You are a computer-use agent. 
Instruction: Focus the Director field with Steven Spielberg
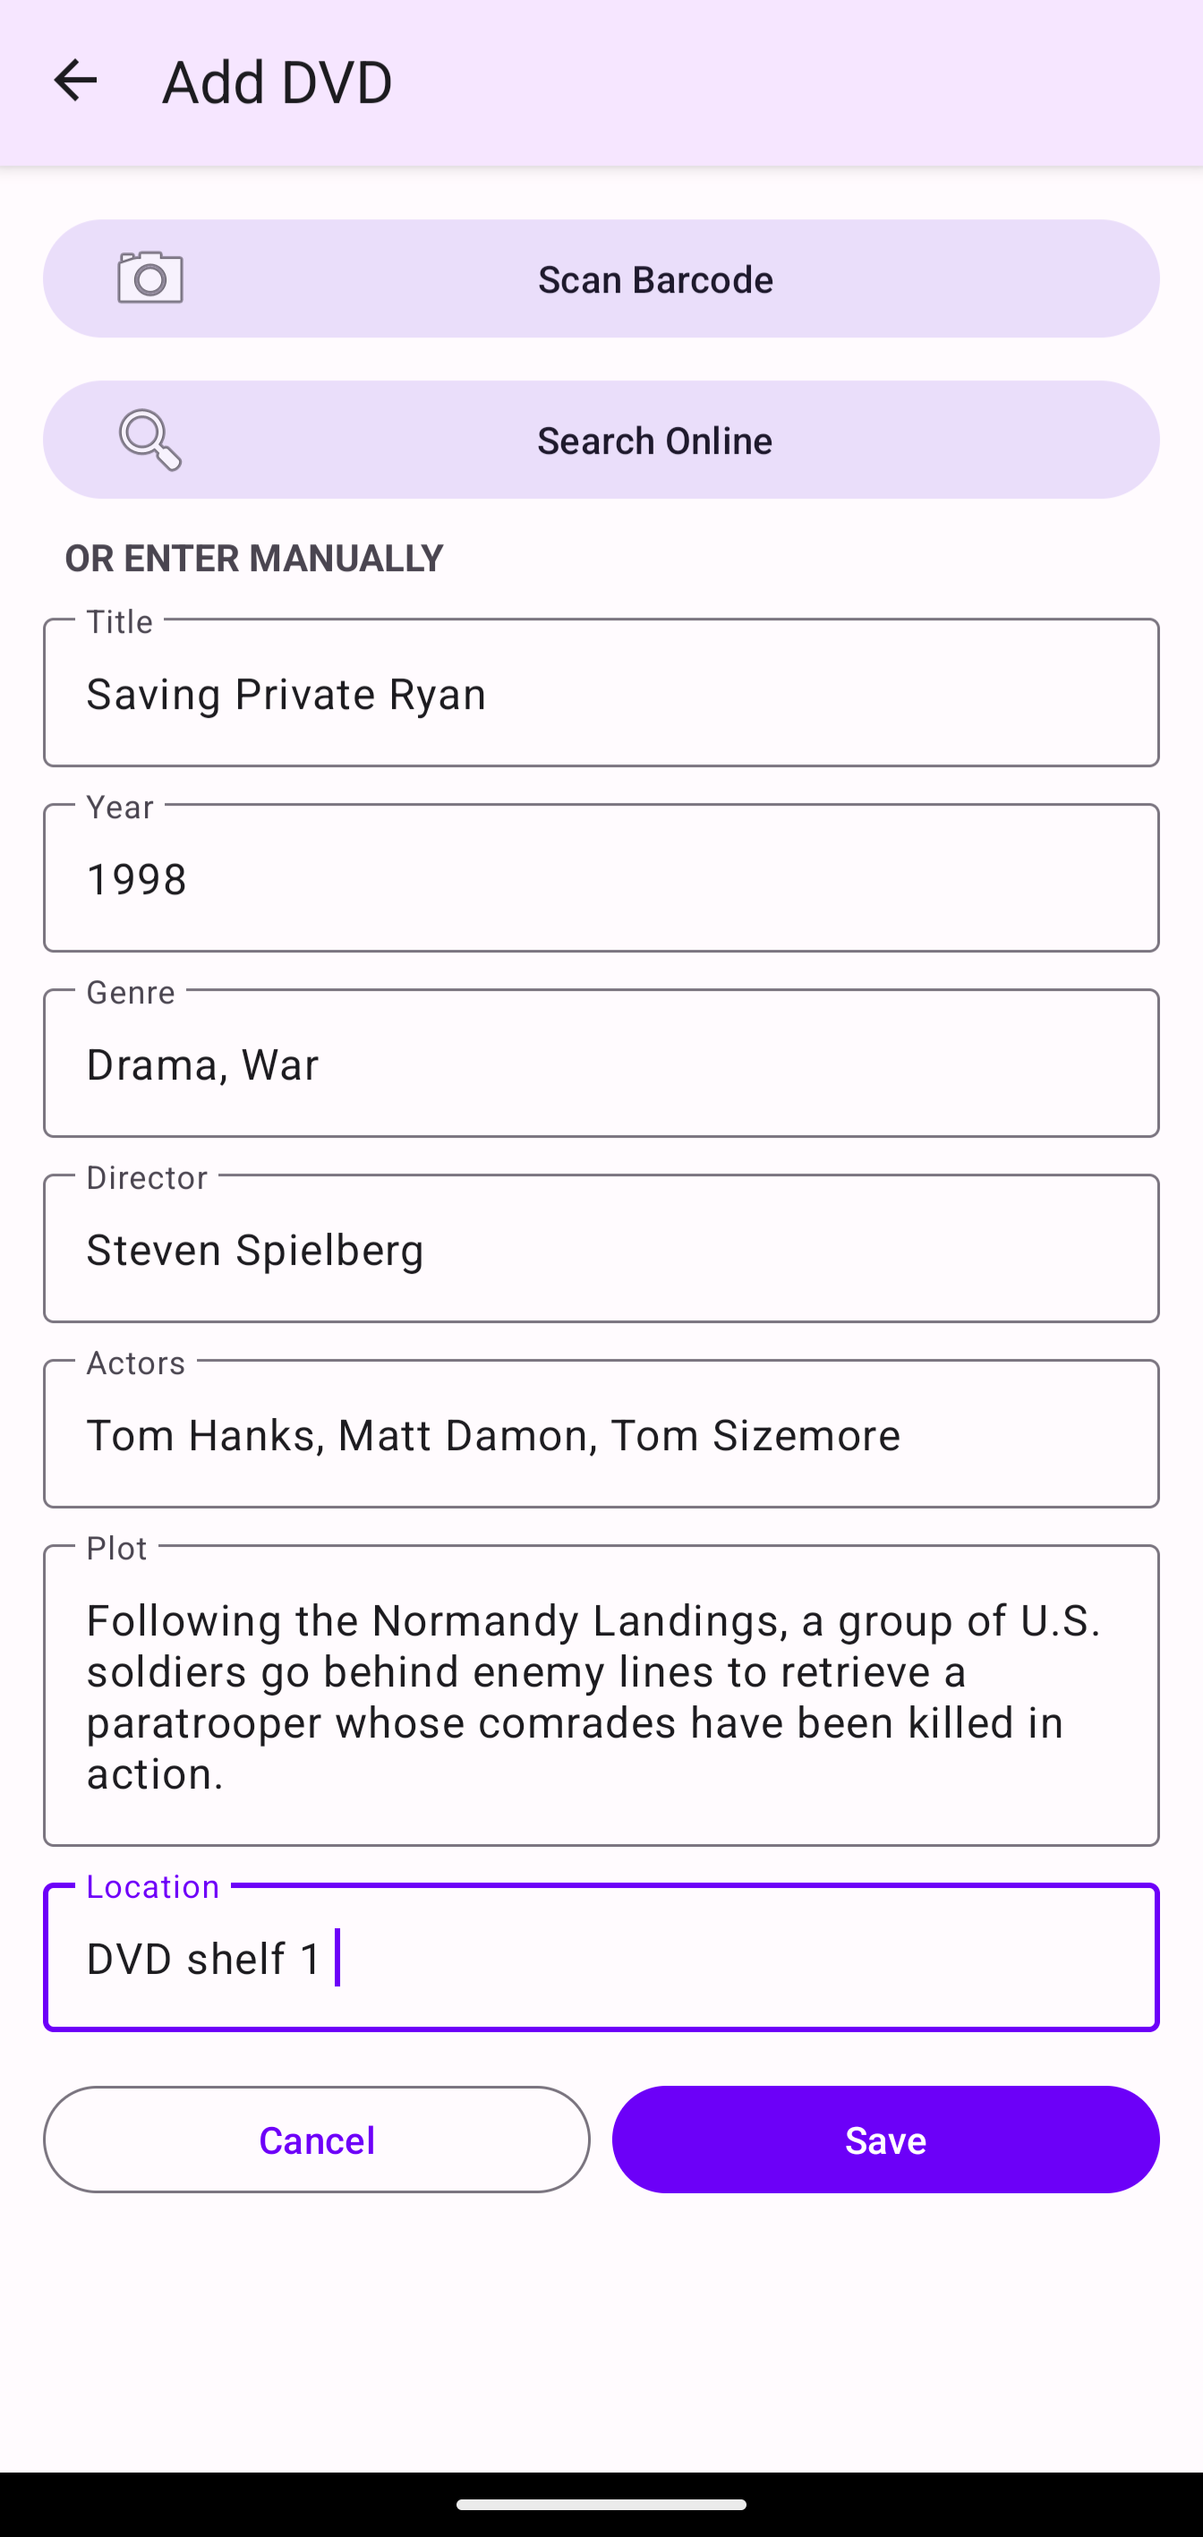point(601,1249)
